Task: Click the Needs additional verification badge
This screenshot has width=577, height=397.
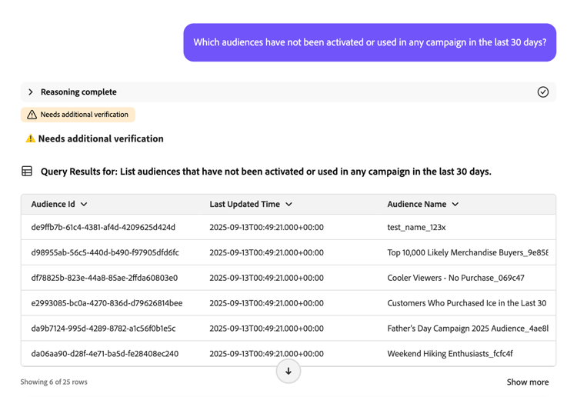Action: click(x=78, y=115)
